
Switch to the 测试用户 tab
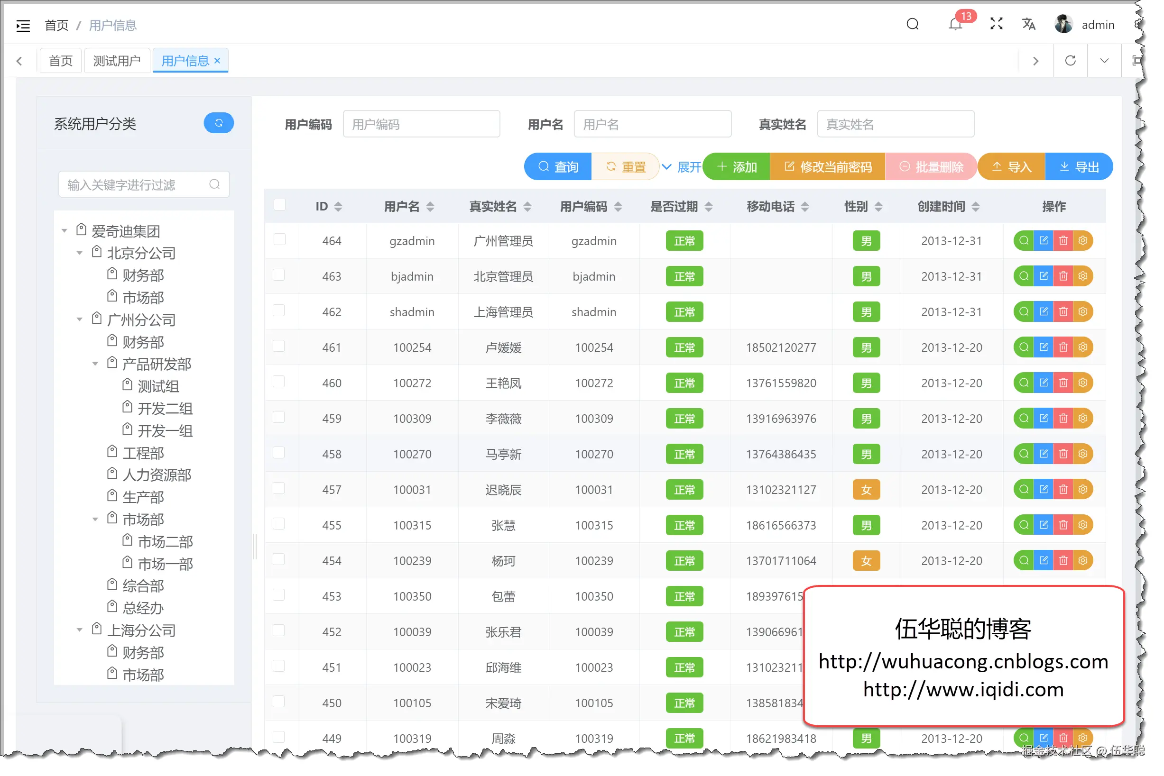coord(117,61)
